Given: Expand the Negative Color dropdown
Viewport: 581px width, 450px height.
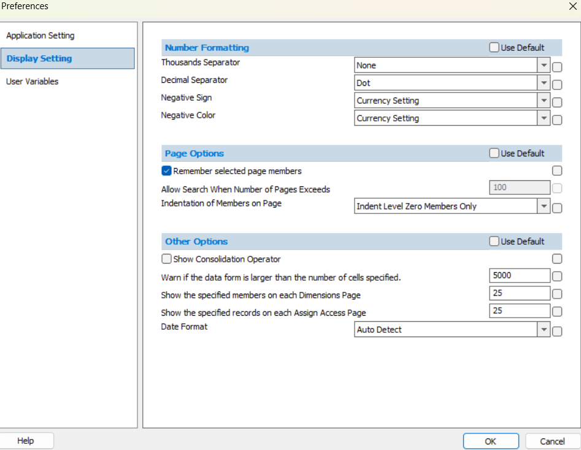Looking at the screenshot, I should coord(544,118).
